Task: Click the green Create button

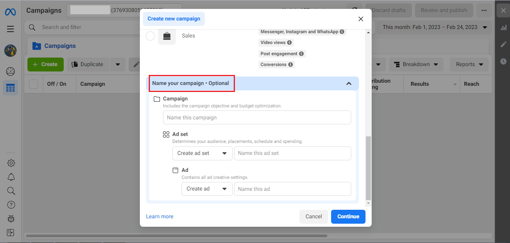Action: tap(45, 65)
